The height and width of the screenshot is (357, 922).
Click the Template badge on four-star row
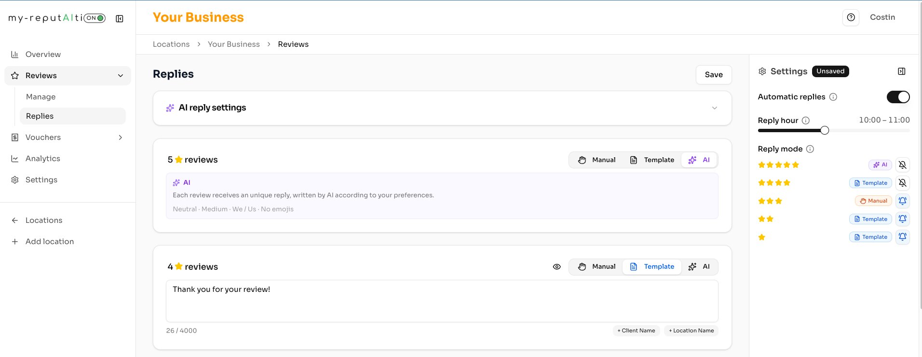click(870, 183)
